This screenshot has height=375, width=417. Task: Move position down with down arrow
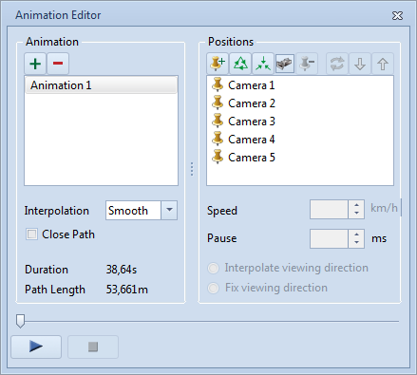pos(360,64)
